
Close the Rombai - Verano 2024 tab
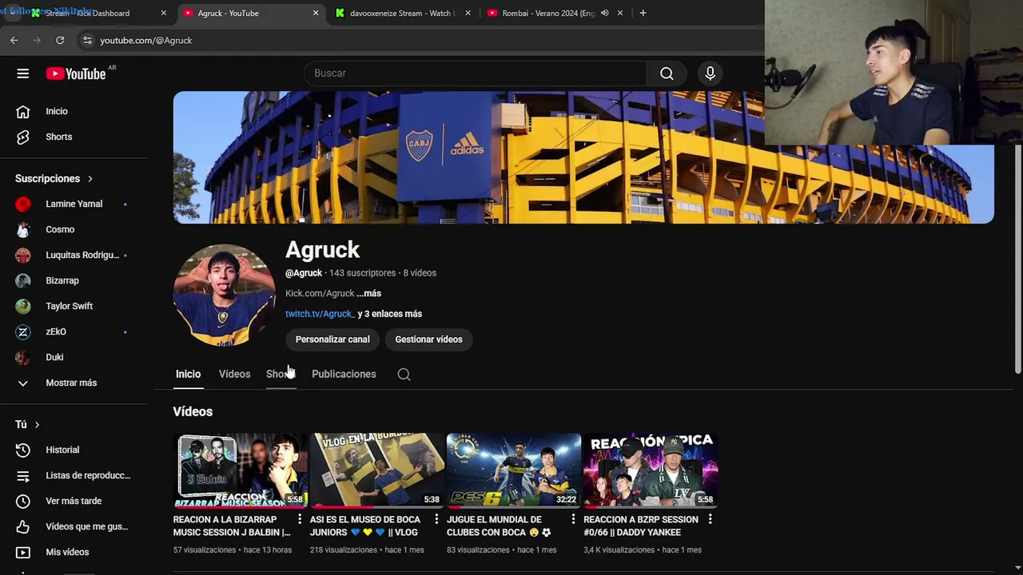click(619, 13)
